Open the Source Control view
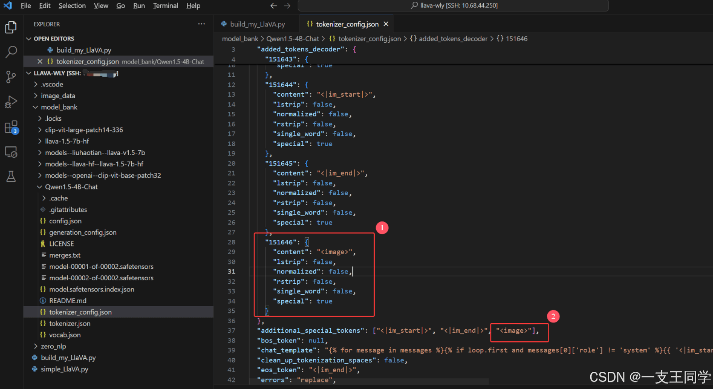Image resolution: width=713 pixels, height=389 pixels. tap(11, 77)
